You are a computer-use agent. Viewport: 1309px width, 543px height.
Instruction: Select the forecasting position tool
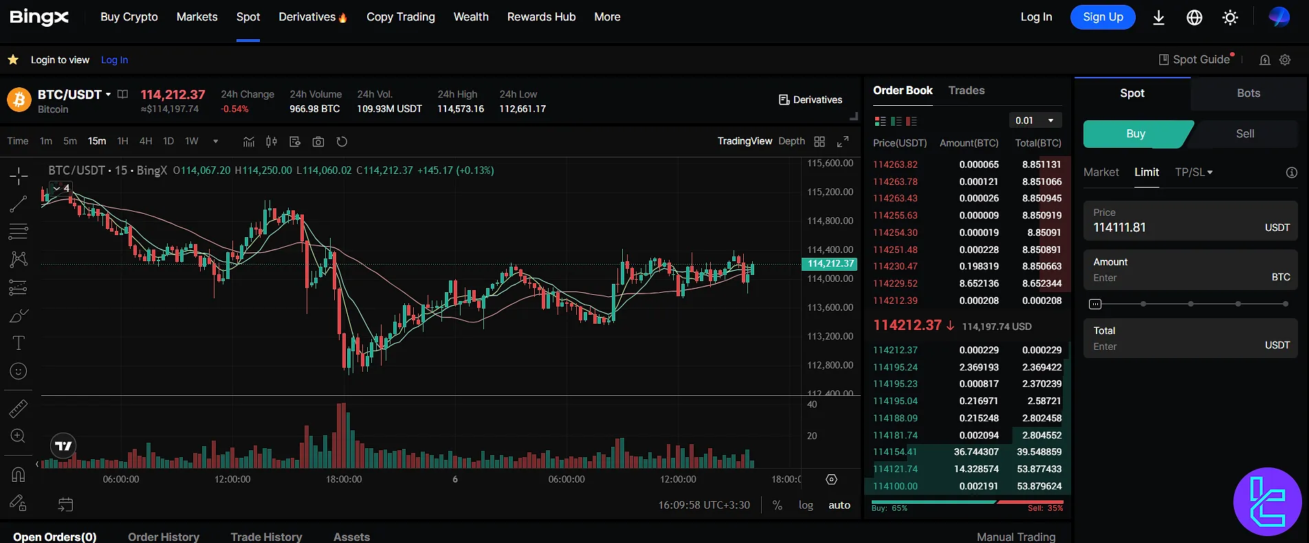[x=19, y=287]
